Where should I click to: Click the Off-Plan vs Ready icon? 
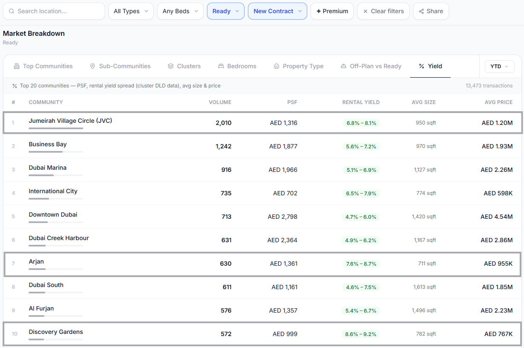pos(344,66)
